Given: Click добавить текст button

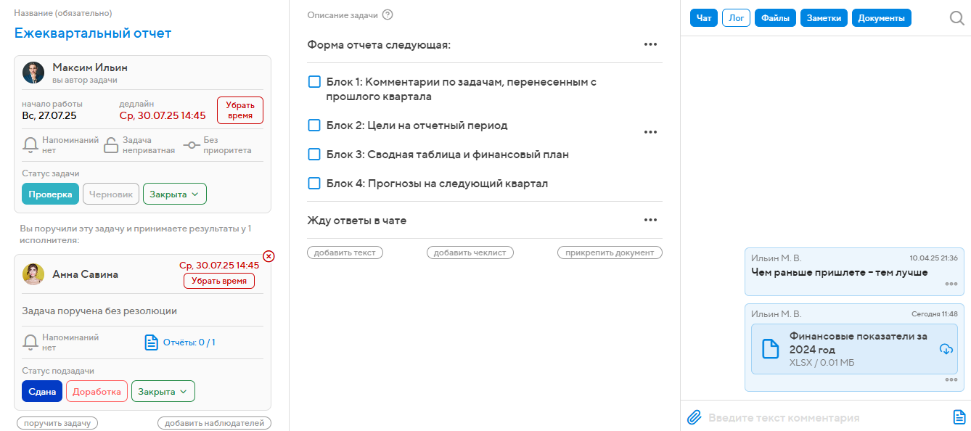Looking at the screenshot, I should (345, 253).
